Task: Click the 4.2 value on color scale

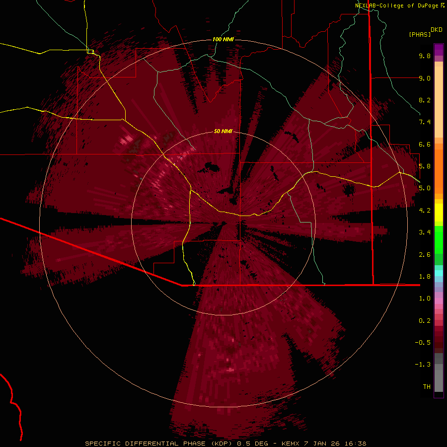Action: click(425, 211)
